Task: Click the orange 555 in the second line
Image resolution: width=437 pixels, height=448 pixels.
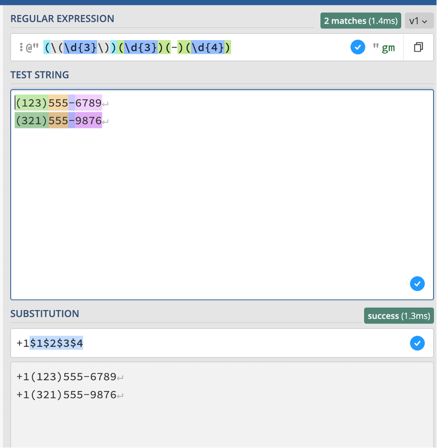Action: (58, 120)
